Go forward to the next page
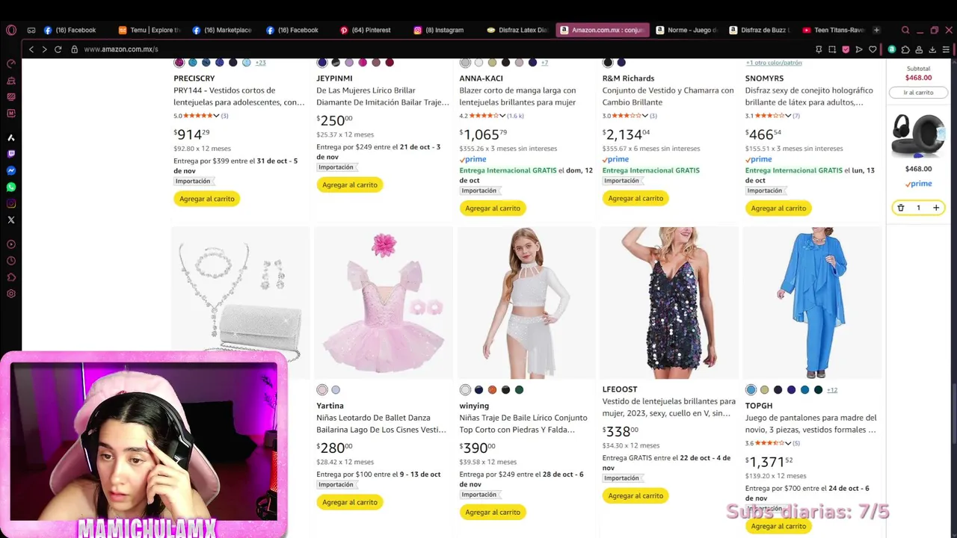Image resolution: width=957 pixels, height=538 pixels. pos(44,49)
